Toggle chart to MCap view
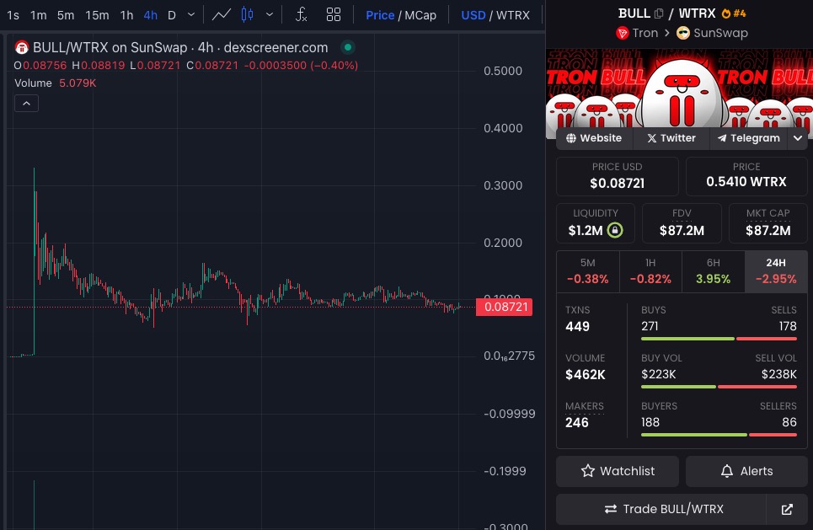 click(x=420, y=15)
